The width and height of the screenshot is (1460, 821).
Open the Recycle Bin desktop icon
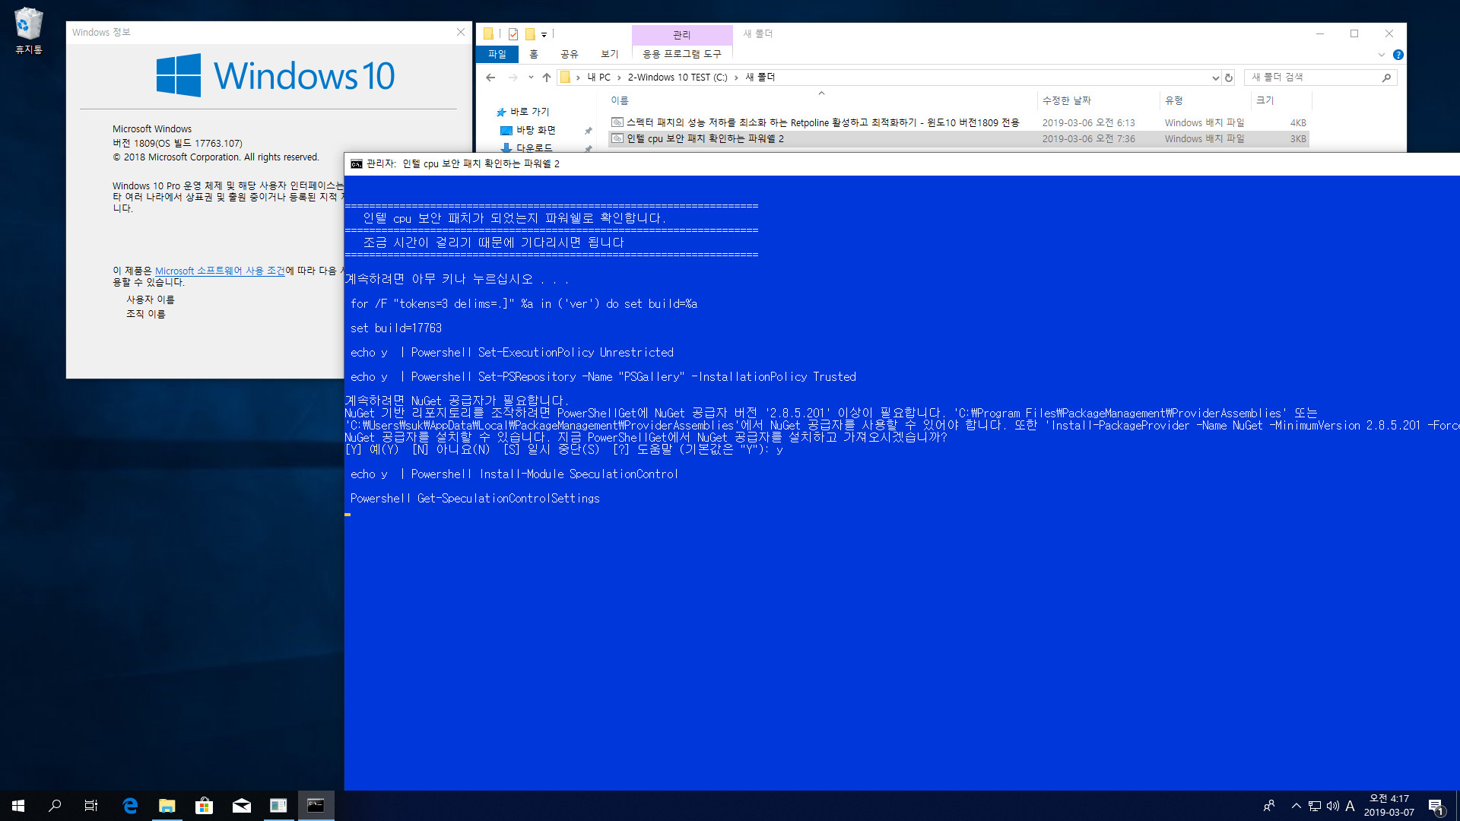coord(28,30)
